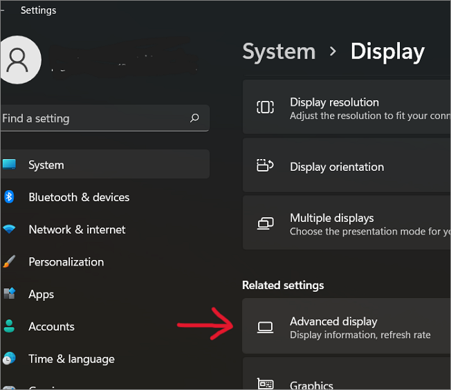Open the Display orientation setting
This screenshot has width=451, height=390.
347,165
